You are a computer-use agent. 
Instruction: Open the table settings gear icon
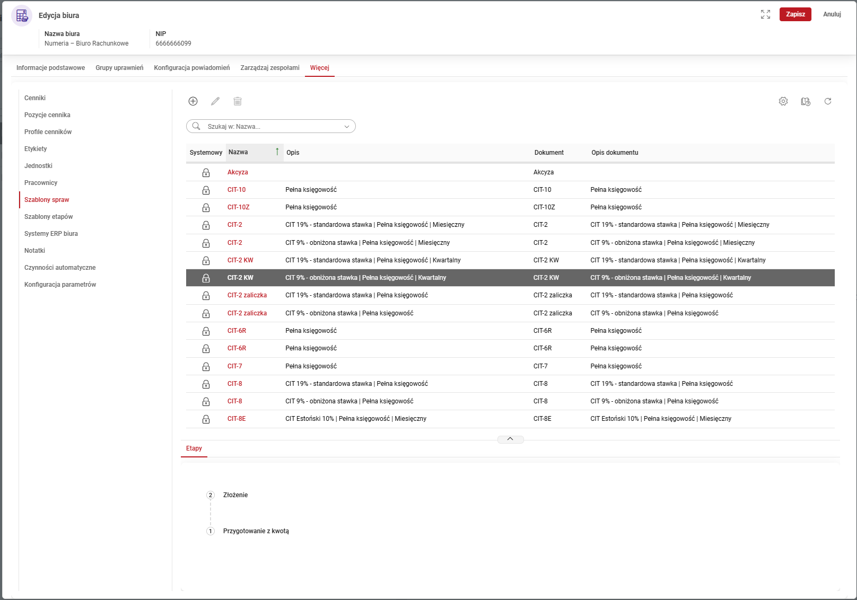point(783,101)
